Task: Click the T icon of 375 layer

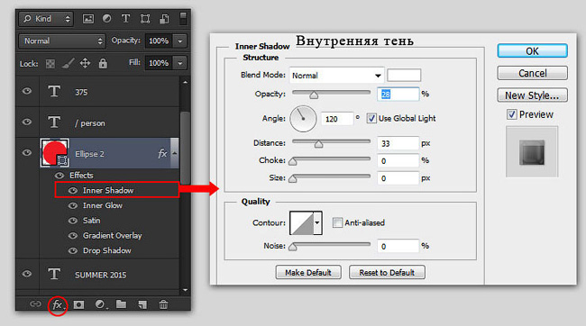Action: (x=54, y=91)
